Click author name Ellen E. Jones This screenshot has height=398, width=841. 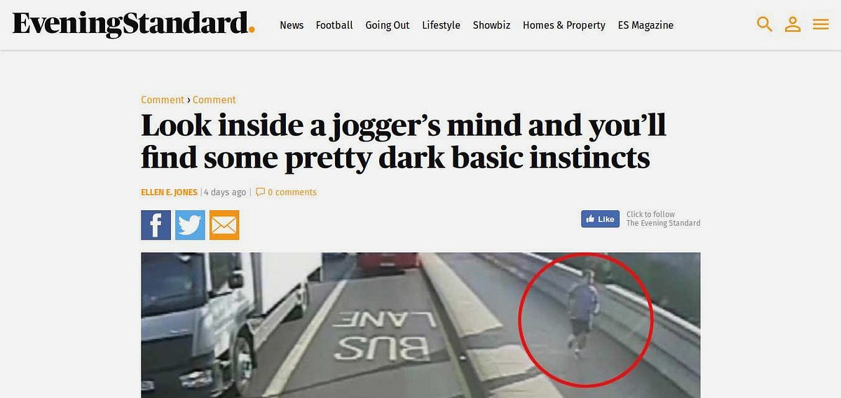(169, 192)
